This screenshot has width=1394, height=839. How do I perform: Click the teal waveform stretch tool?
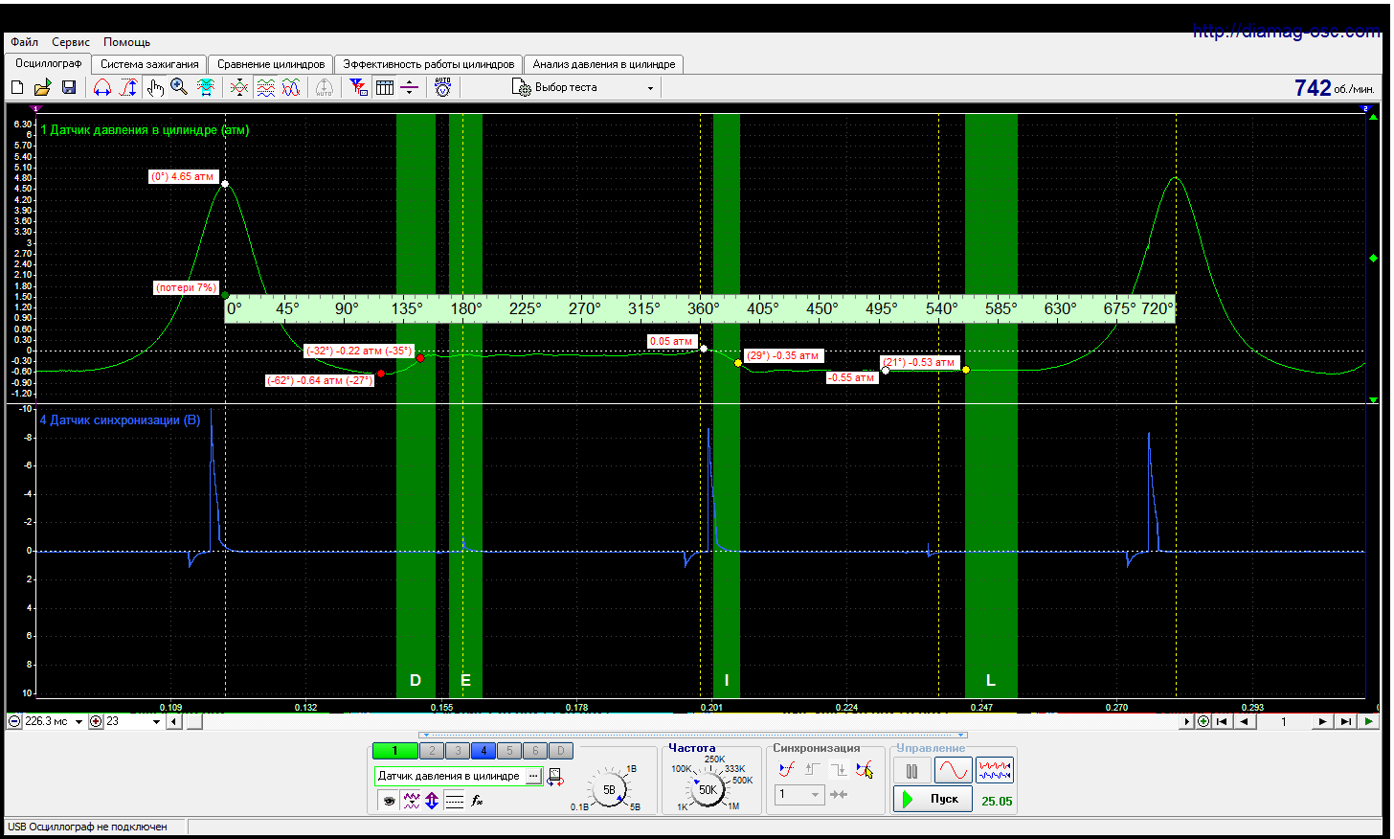tap(206, 87)
